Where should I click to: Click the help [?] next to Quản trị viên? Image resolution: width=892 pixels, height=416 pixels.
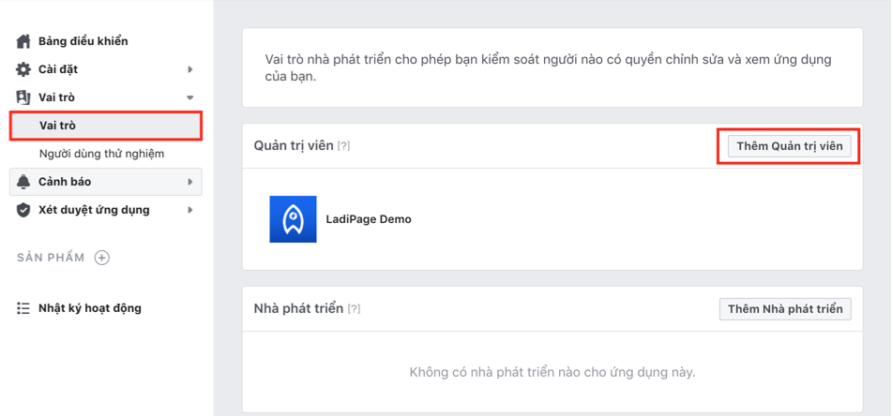coord(343,146)
